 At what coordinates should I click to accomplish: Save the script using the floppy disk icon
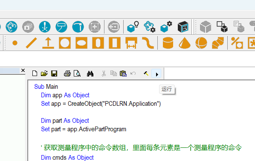point(54,73)
